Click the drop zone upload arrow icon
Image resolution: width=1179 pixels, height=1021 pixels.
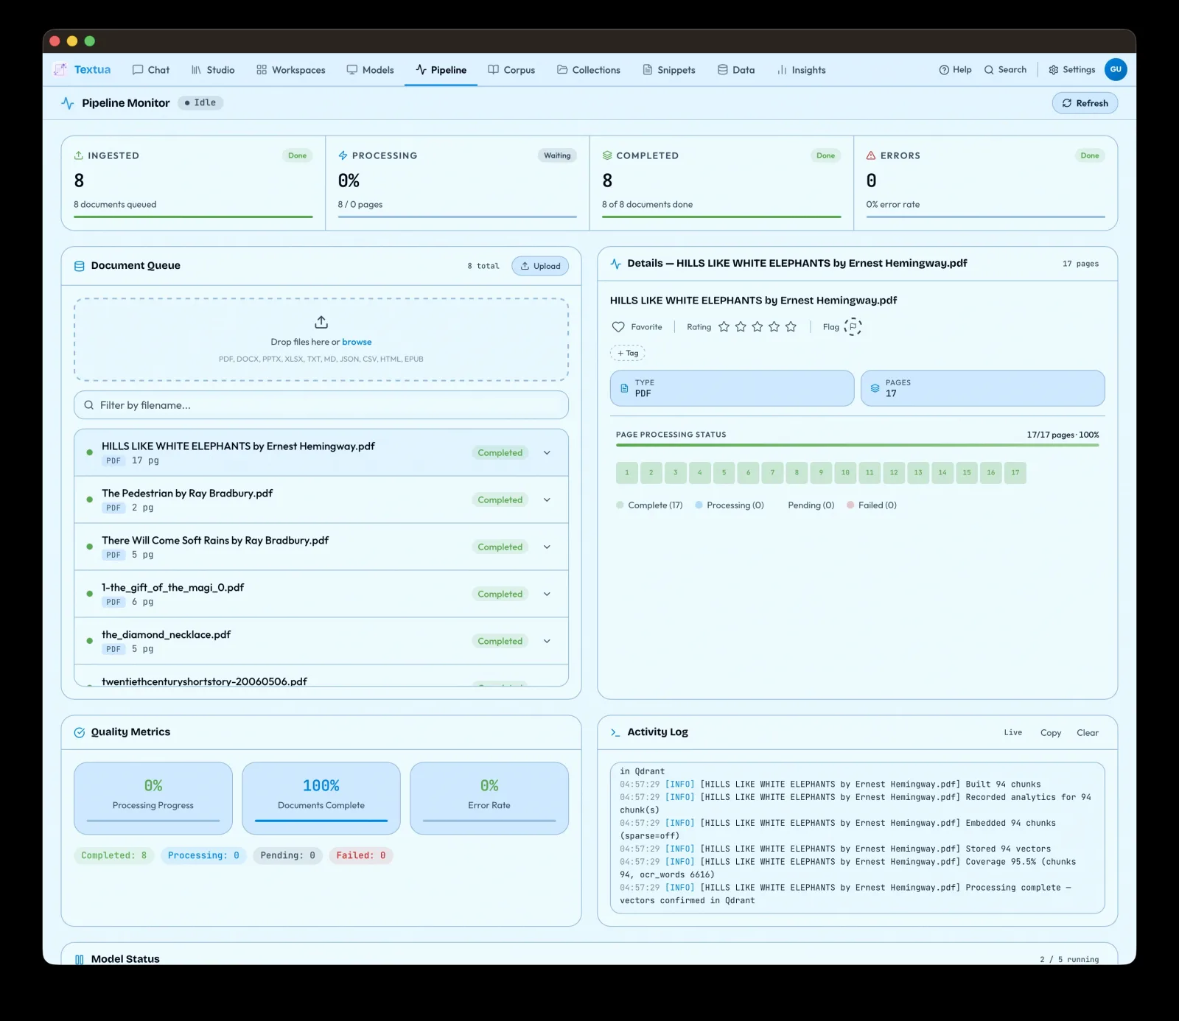pos(321,322)
